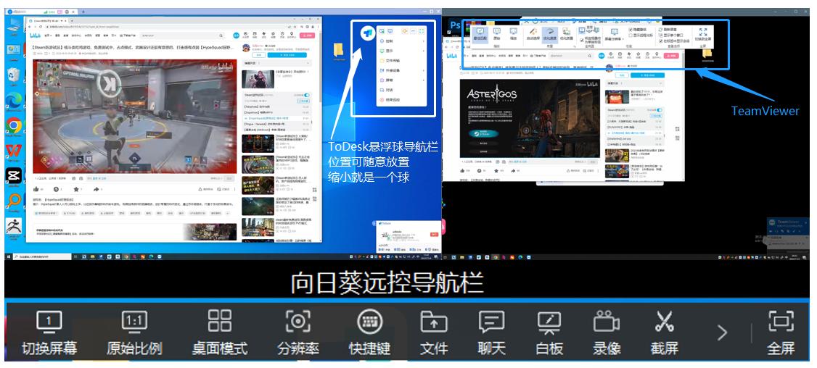Screen dimensions: 817x368
Task: Switch to 全屏 fullscreen in Sunlogin bar
Action: pyautogui.click(x=781, y=333)
